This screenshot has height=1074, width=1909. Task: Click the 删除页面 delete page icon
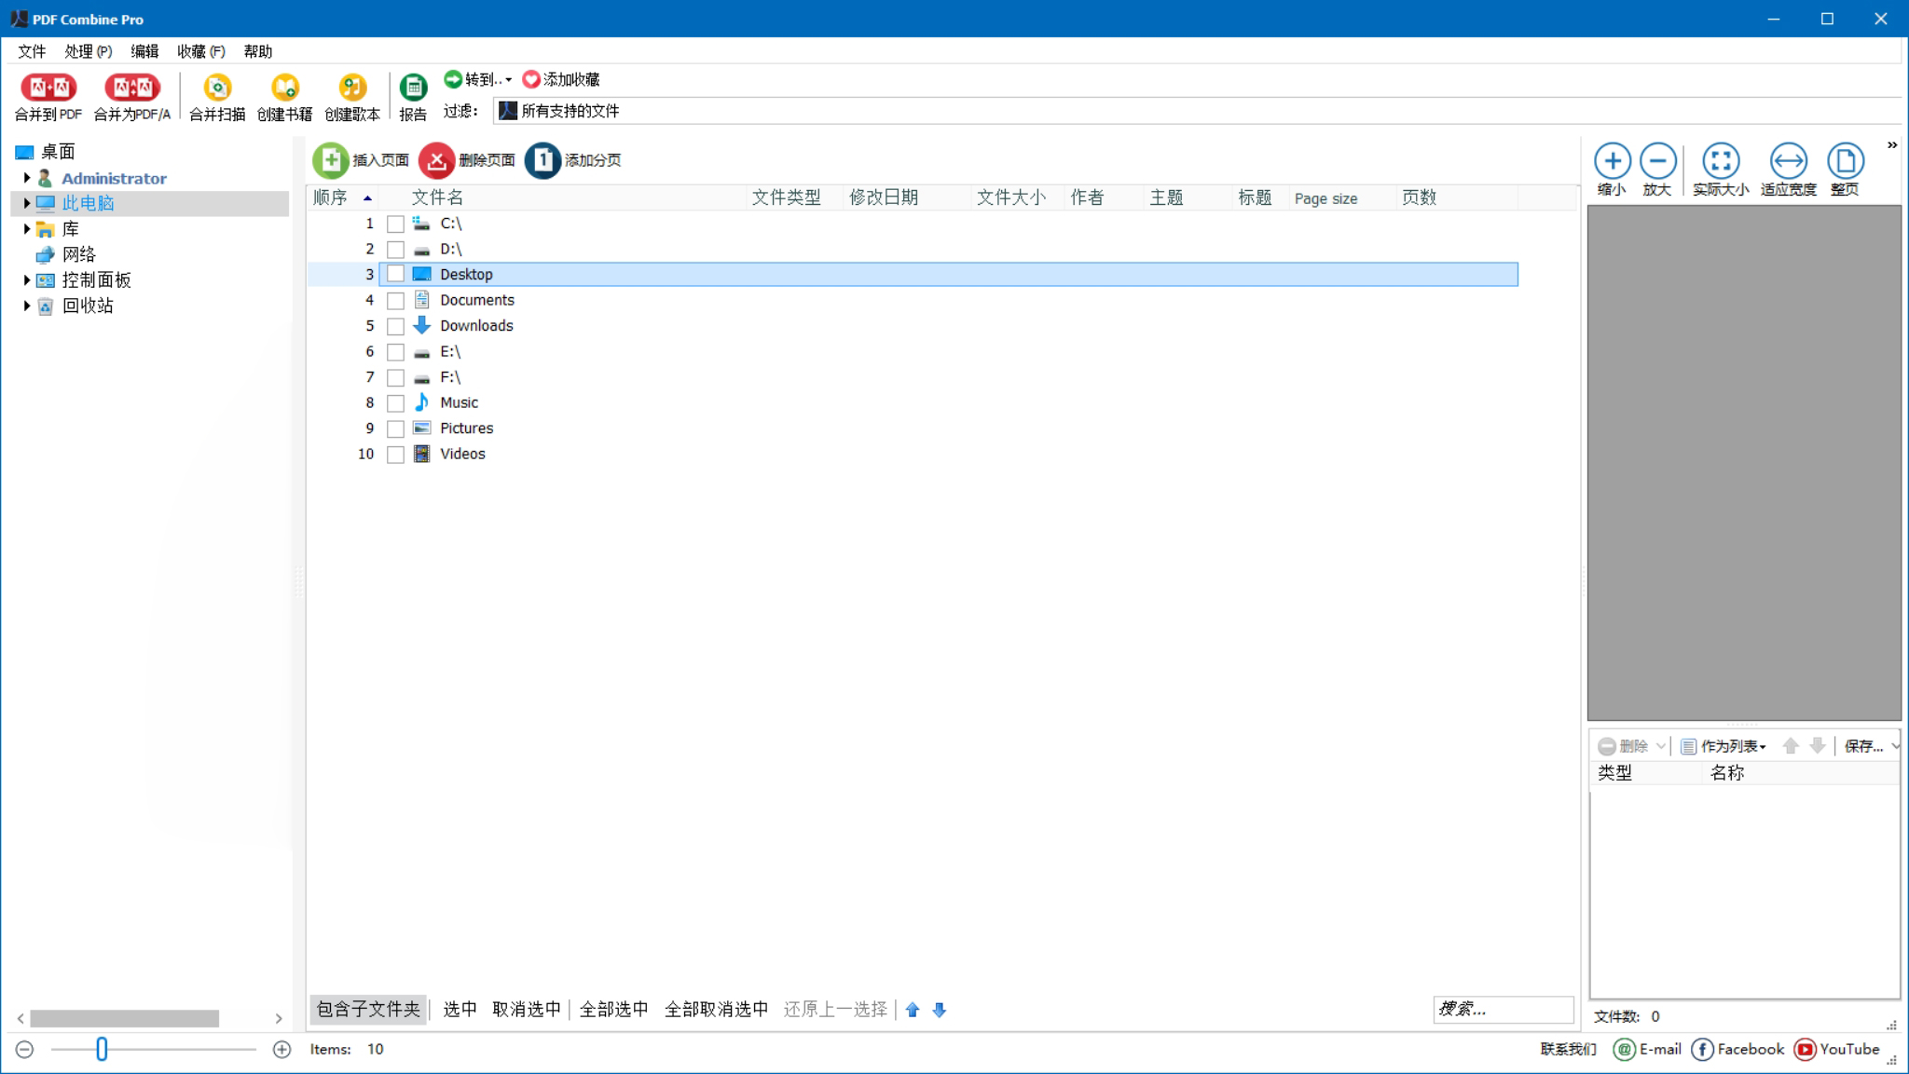438,160
